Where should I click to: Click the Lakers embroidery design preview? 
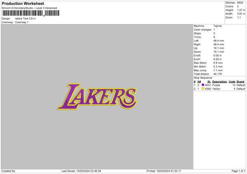point(97,96)
